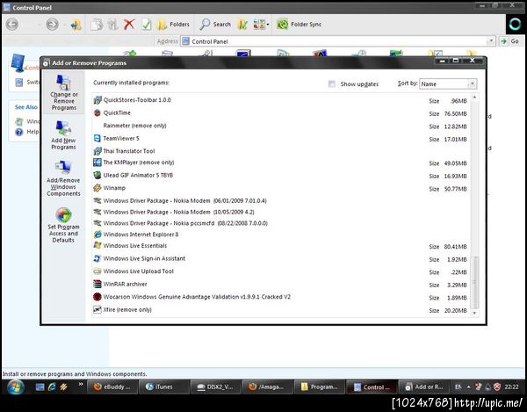Click the red X Delete toolbar icon

(x=129, y=25)
